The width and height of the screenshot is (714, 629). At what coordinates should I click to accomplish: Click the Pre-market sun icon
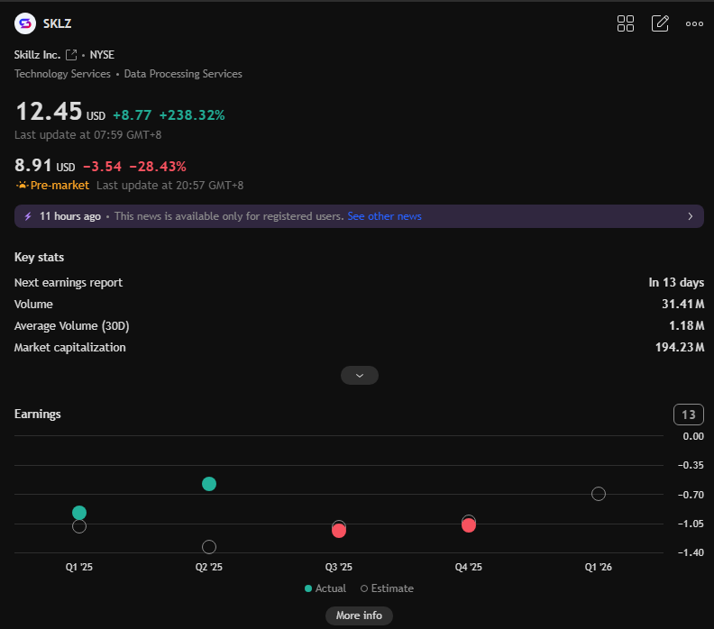click(x=22, y=186)
